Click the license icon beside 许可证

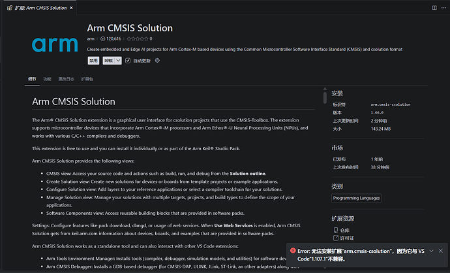point(335,238)
